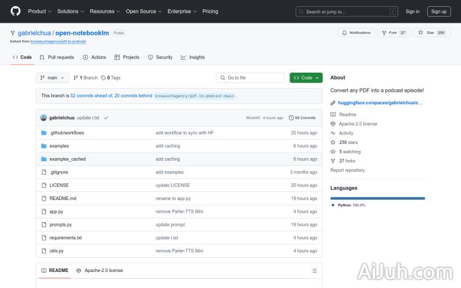Click the huggingface.co space link icon
Viewport: 461px width, 288px height.
[333, 103]
